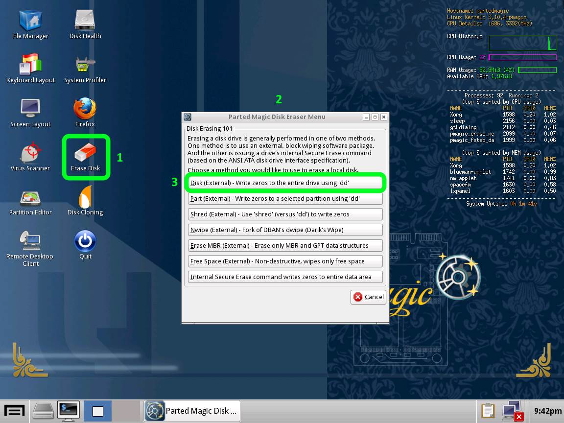Switch to the second workspace in the pager
The width and height of the screenshot is (564, 423).
click(x=126, y=411)
